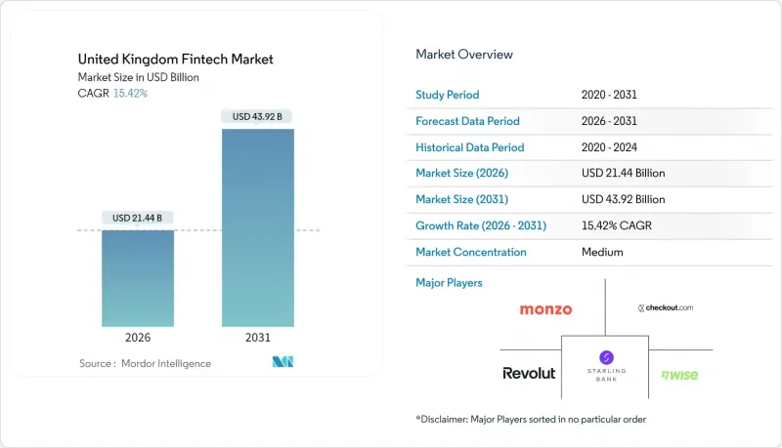
Task: Click the Market Overview heading
Action: coord(464,55)
